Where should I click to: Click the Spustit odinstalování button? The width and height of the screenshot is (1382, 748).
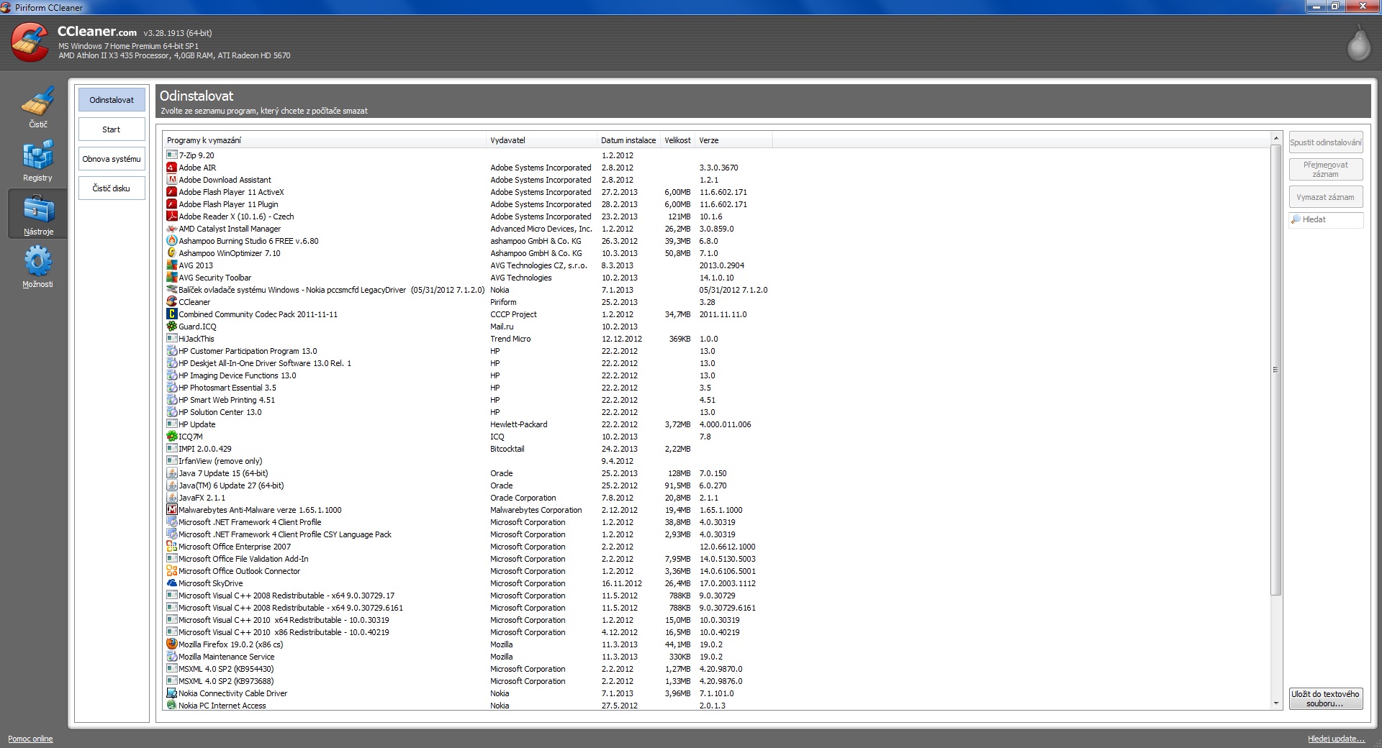[1326, 142]
